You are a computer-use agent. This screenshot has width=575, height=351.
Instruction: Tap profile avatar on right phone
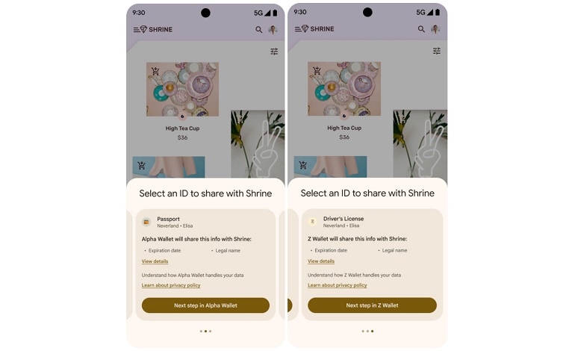(435, 29)
